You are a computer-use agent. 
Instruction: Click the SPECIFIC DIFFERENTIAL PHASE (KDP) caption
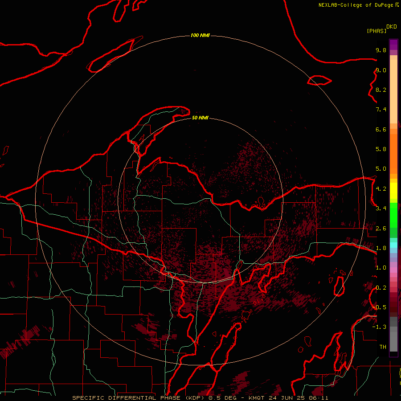point(138,398)
